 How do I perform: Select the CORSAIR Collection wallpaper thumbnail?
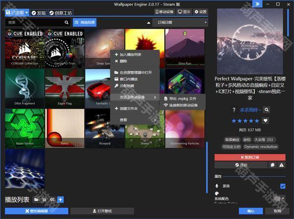[x=25, y=48]
